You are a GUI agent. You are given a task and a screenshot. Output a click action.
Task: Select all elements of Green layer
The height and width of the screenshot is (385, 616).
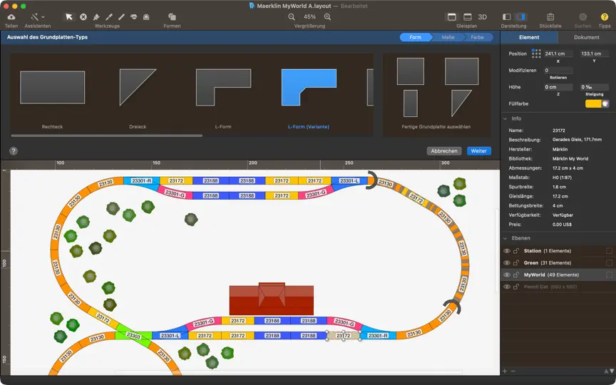(610, 263)
